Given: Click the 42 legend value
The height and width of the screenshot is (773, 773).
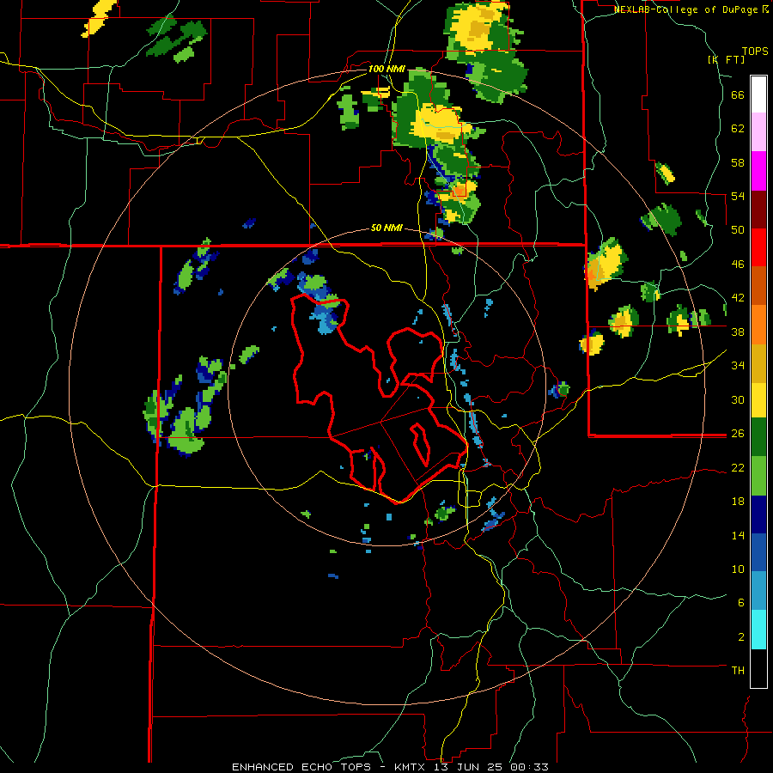Looking at the screenshot, I should [x=738, y=298].
